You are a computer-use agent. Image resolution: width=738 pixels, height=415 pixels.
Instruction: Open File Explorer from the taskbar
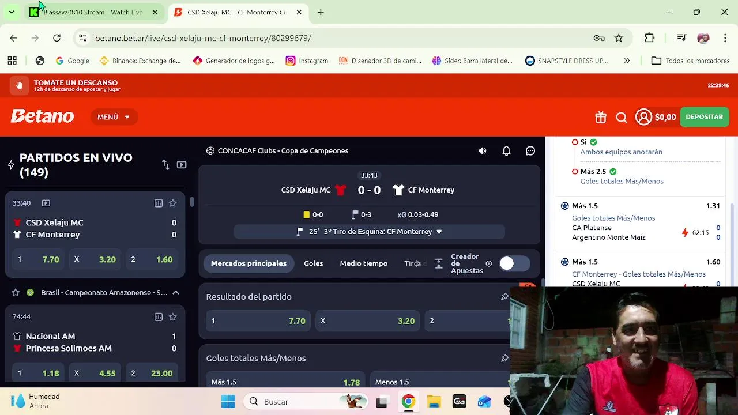[x=434, y=402]
